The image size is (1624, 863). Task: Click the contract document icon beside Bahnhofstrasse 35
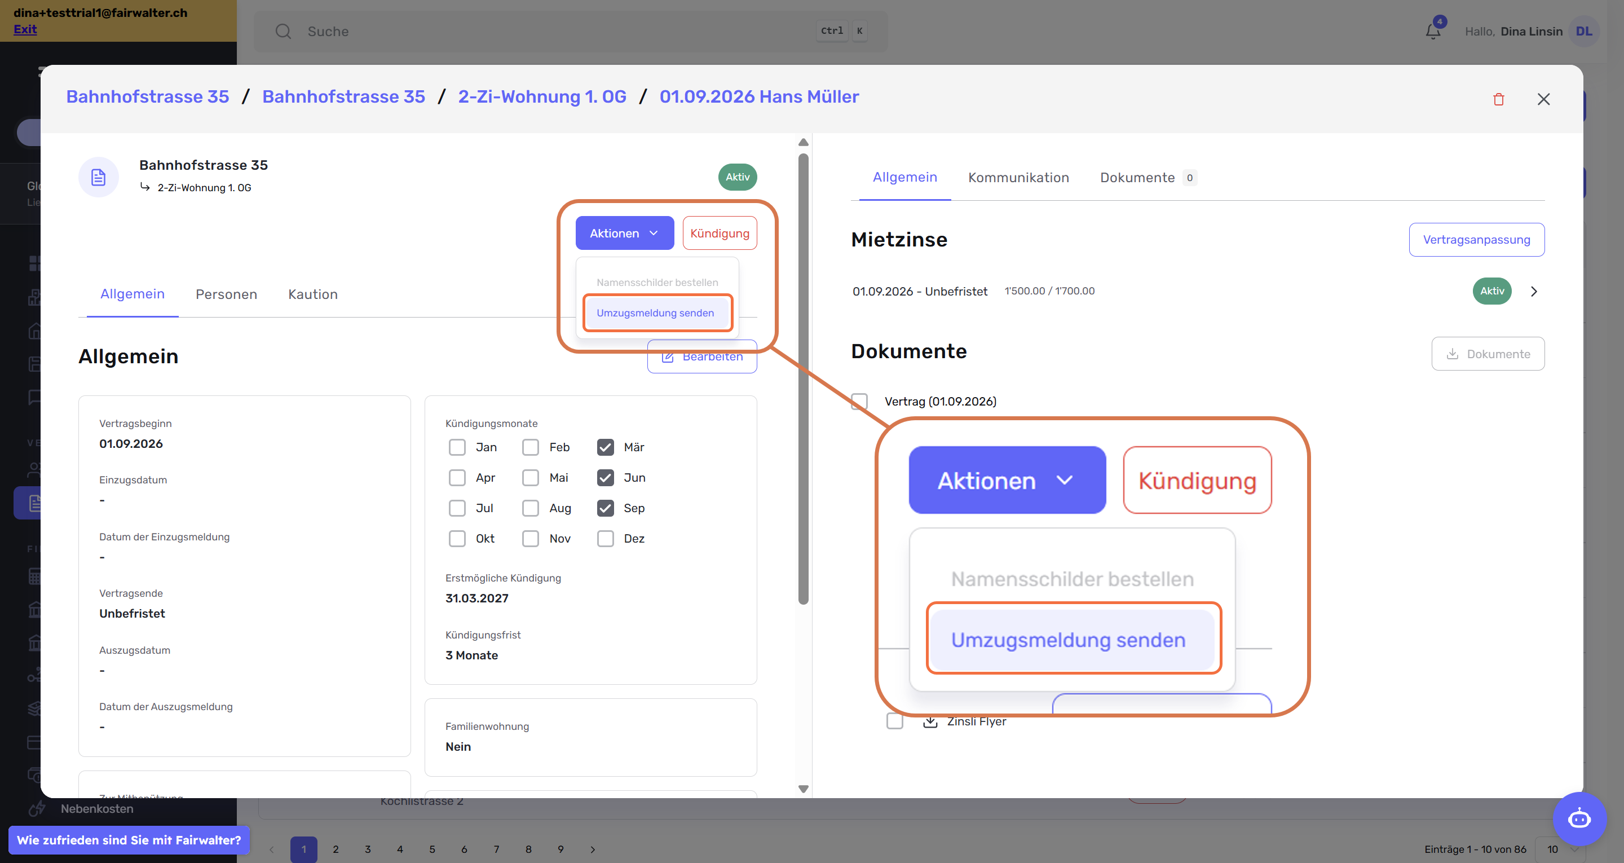(x=98, y=177)
